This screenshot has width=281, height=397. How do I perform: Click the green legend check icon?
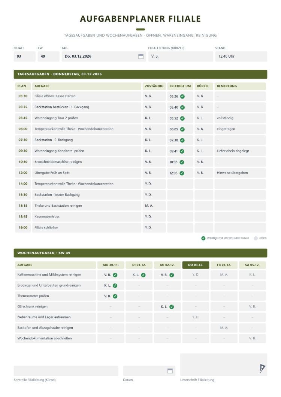pos(203,238)
